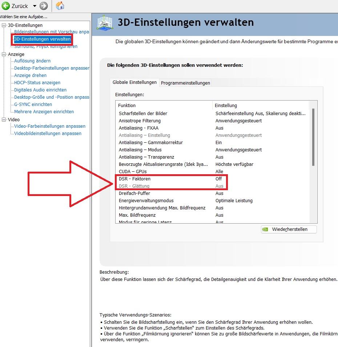
Task: Click the 'Off' value for DSR - Faktoren
Action: coord(218,179)
